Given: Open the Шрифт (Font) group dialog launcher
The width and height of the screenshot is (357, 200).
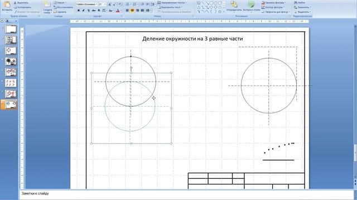Looking at the screenshot, I should click(122, 16).
